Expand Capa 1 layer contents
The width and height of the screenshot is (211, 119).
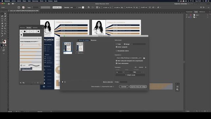[x=192, y=15]
